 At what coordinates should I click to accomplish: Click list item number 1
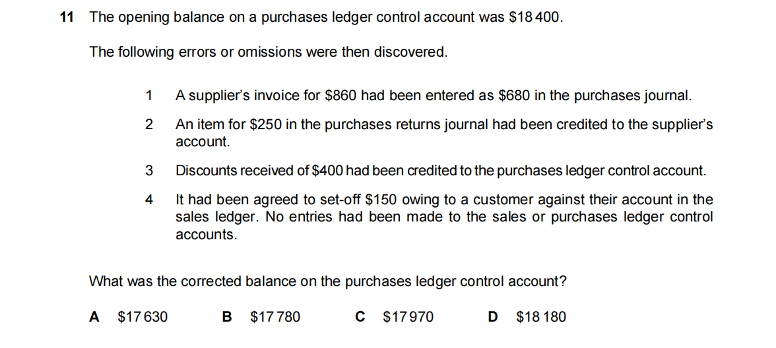click(x=149, y=96)
